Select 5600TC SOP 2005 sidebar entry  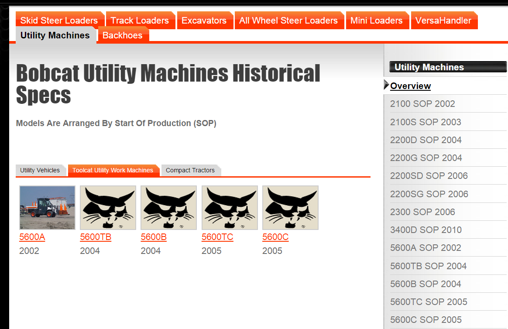(429, 302)
